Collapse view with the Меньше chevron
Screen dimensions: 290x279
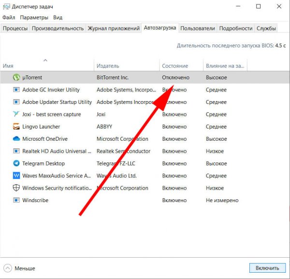[x=8, y=268]
